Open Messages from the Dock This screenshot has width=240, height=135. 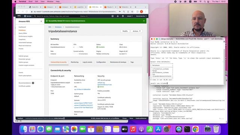point(49,129)
